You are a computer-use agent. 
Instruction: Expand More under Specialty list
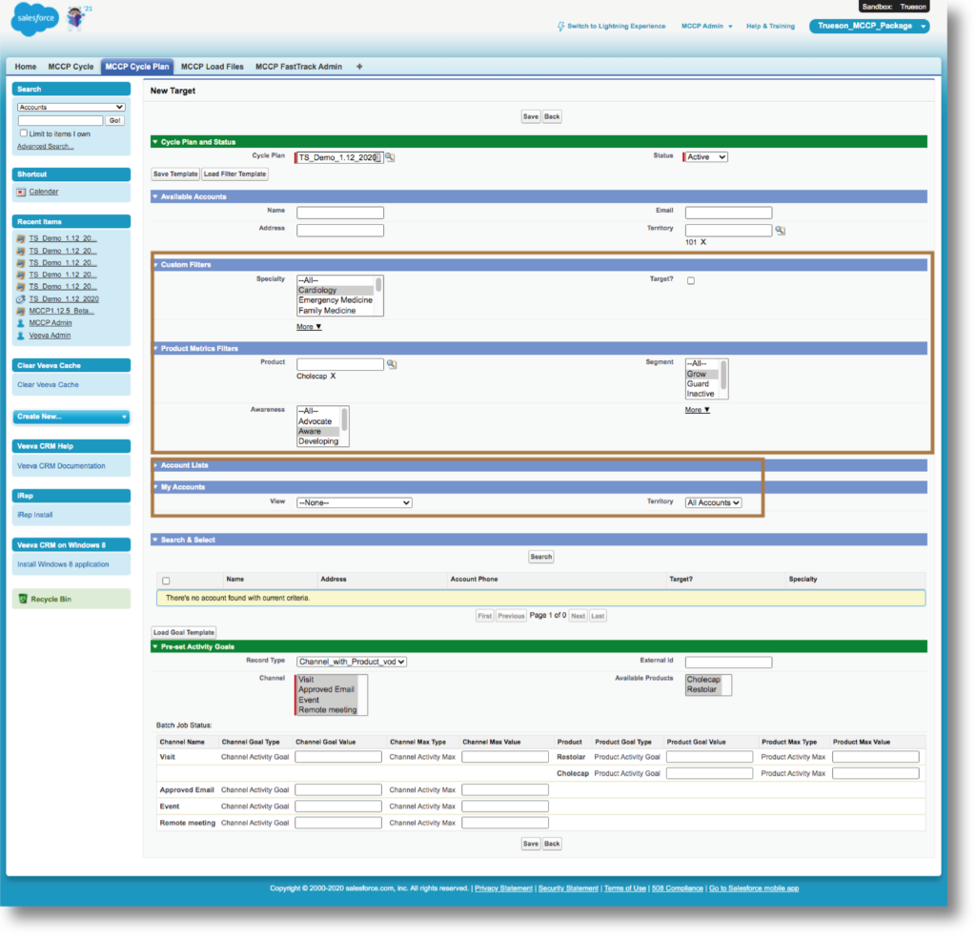click(309, 327)
